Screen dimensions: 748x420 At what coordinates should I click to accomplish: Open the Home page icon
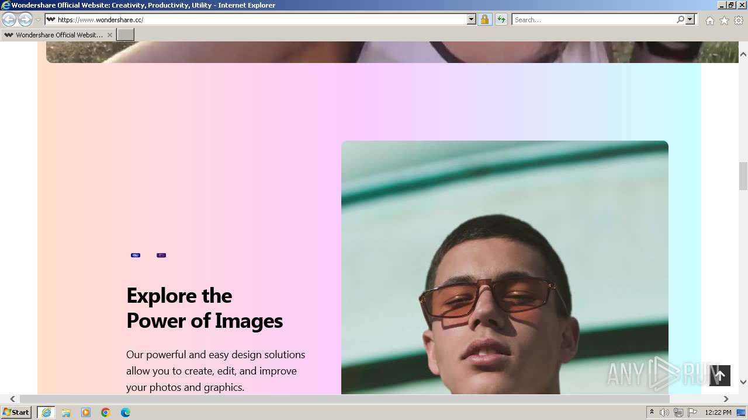click(x=709, y=20)
